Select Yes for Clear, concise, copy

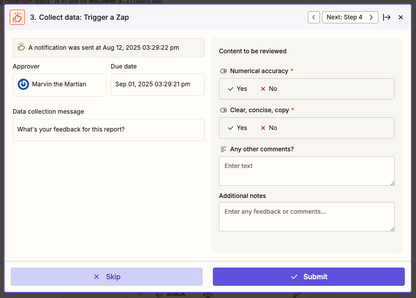point(237,128)
